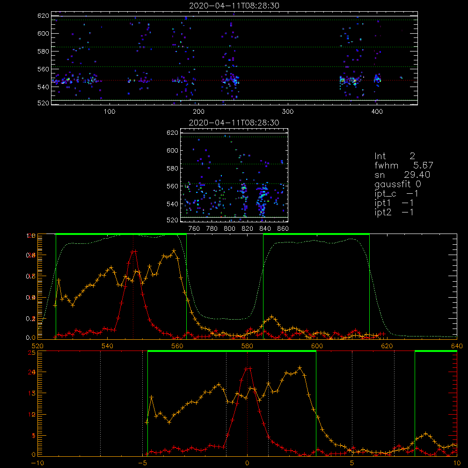Viewport: 468px width, 468px height.
Task: Click the thick green bar above 525–562 range
Action: coord(121,234)
